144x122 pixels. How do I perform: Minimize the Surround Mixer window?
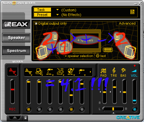[x=135, y=4]
